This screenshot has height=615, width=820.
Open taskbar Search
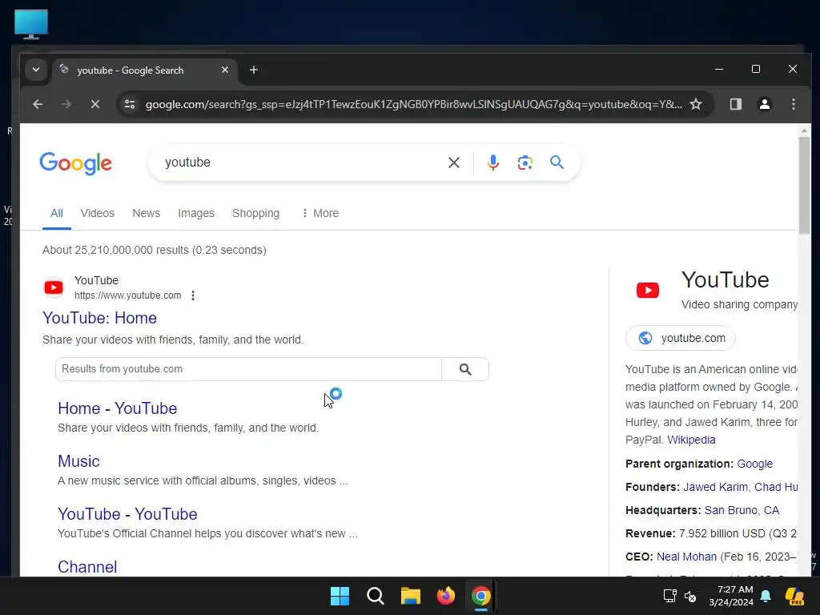[375, 596]
